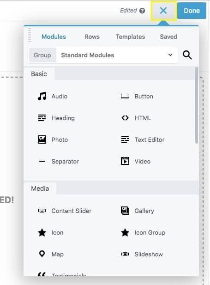This screenshot has width=210, height=285.
Task: Click the modules panel vertical scrollbar
Action: [196, 105]
